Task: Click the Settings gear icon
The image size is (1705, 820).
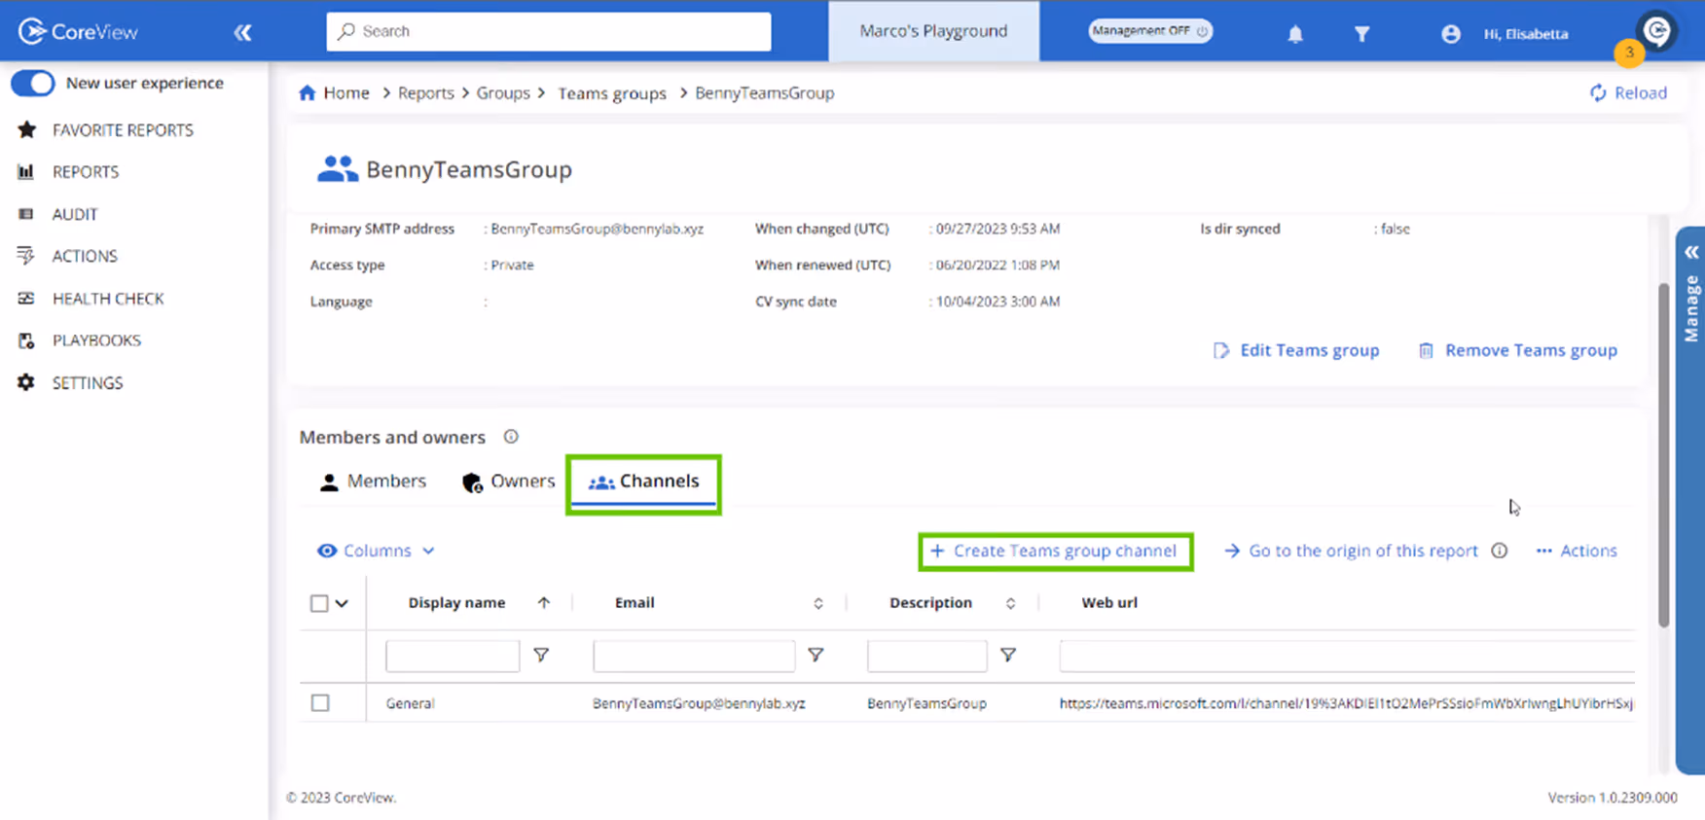Action: pos(26,382)
